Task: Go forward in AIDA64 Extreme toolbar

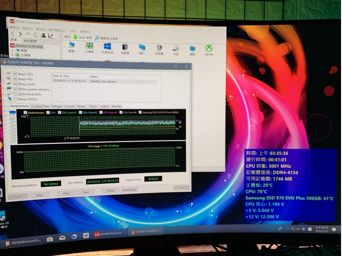Action: 20,34
